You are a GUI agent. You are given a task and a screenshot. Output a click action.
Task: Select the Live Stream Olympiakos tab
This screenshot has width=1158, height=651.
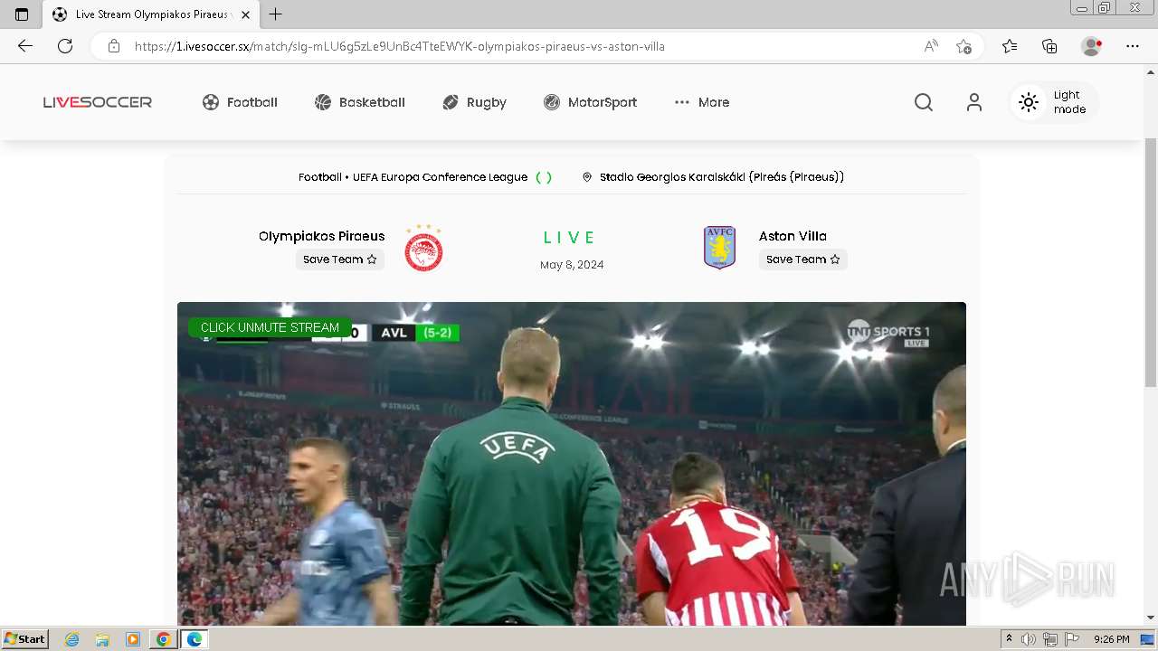[x=151, y=14]
